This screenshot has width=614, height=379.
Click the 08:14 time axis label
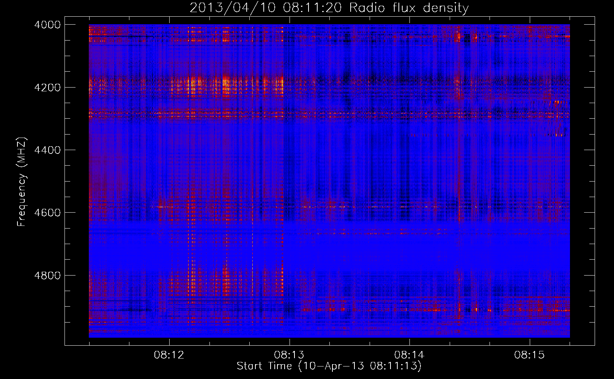pos(409,355)
